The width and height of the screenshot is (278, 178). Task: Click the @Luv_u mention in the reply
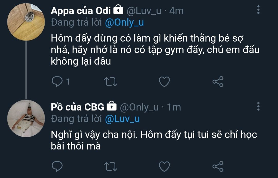click(123, 118)
